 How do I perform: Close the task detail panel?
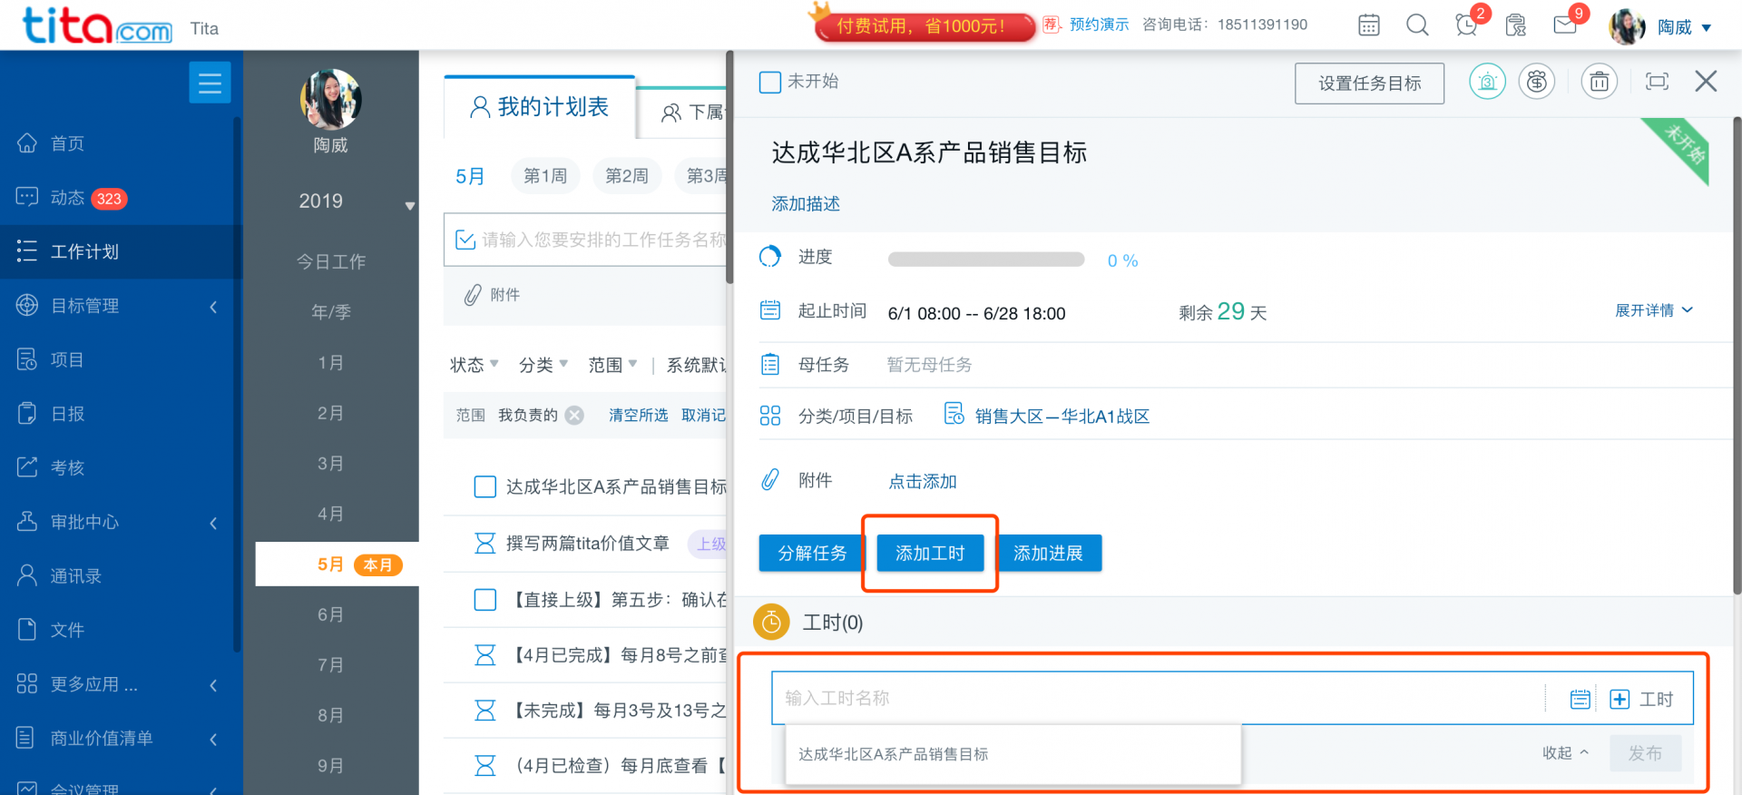[x=1706, y=82]
